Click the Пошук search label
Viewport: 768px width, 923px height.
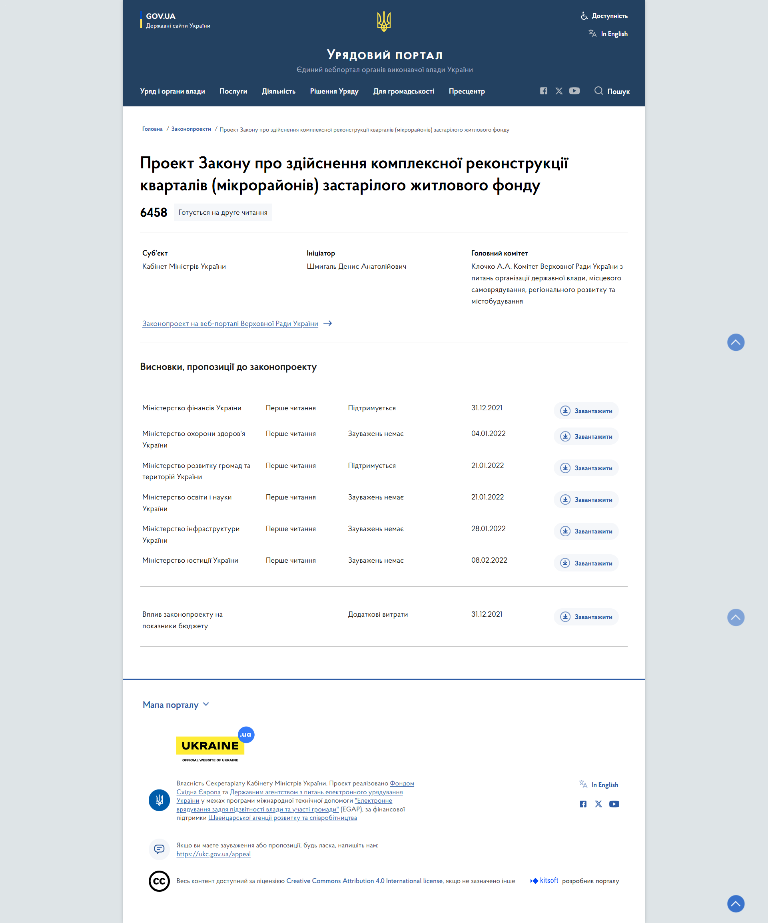(618, 92)
